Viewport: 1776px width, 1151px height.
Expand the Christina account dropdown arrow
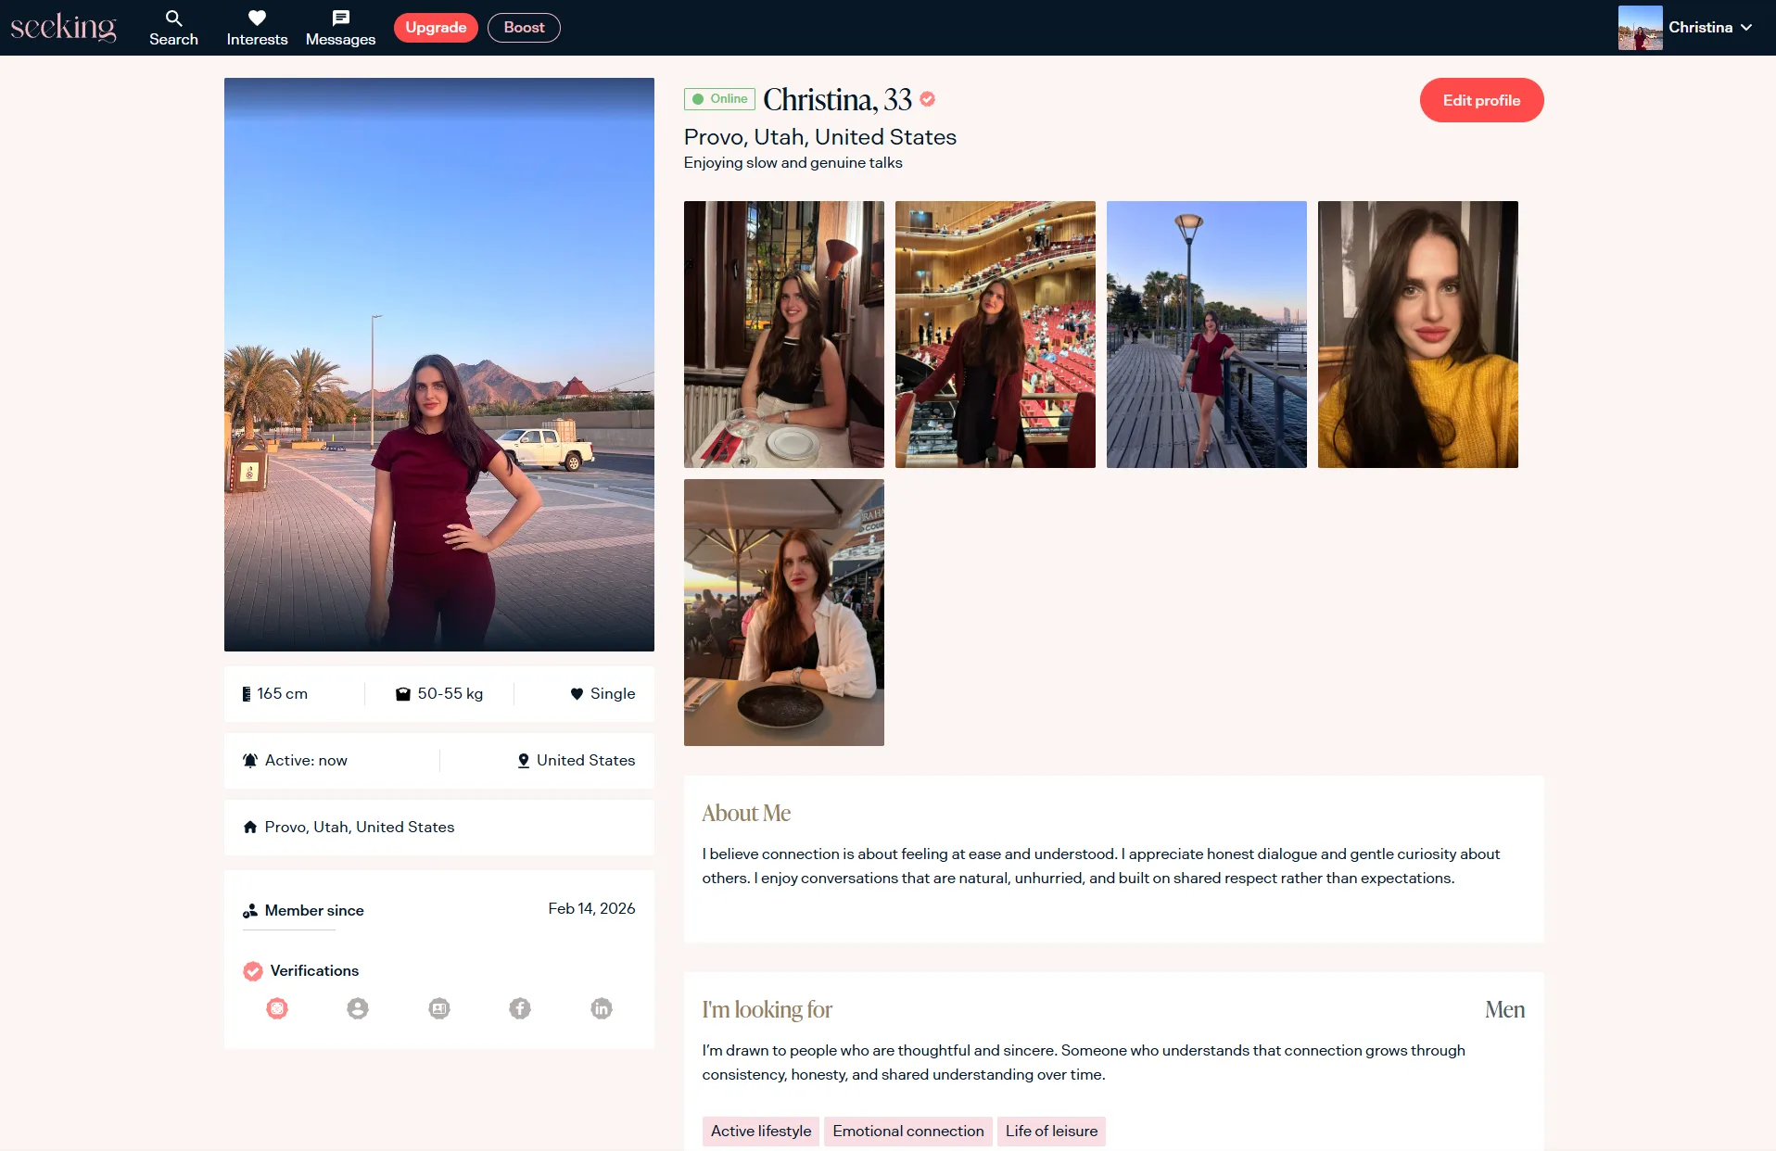[1746, 28]
